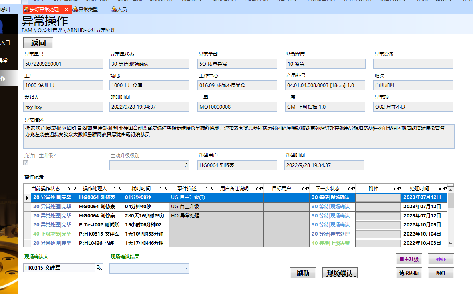
Task: Click the operation log scrollbar thumb
Action: (451, 201)
